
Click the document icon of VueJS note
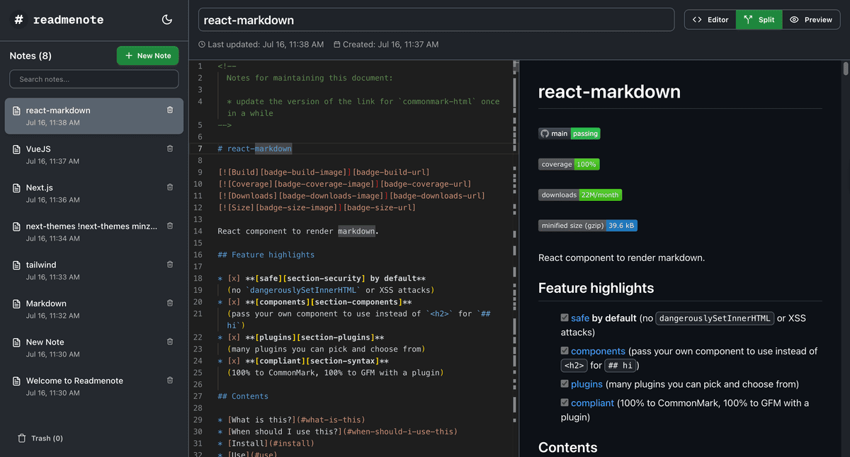17,149
